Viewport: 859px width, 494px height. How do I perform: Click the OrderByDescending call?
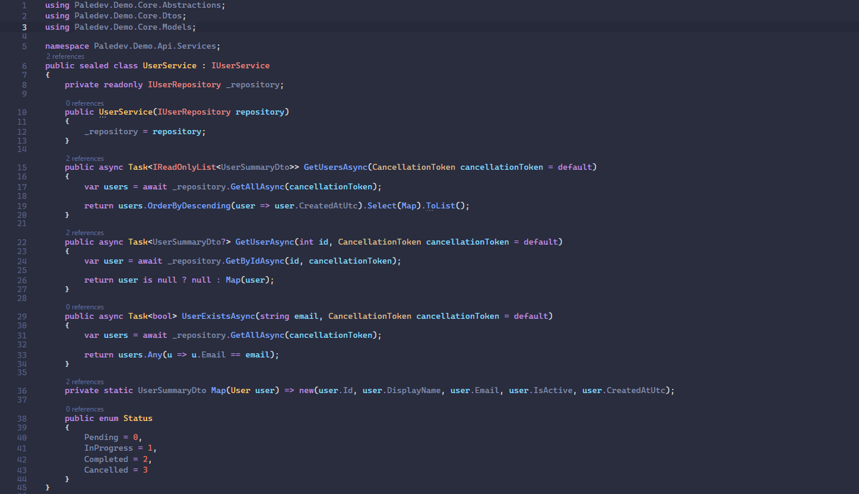click(x=189, y=205)
